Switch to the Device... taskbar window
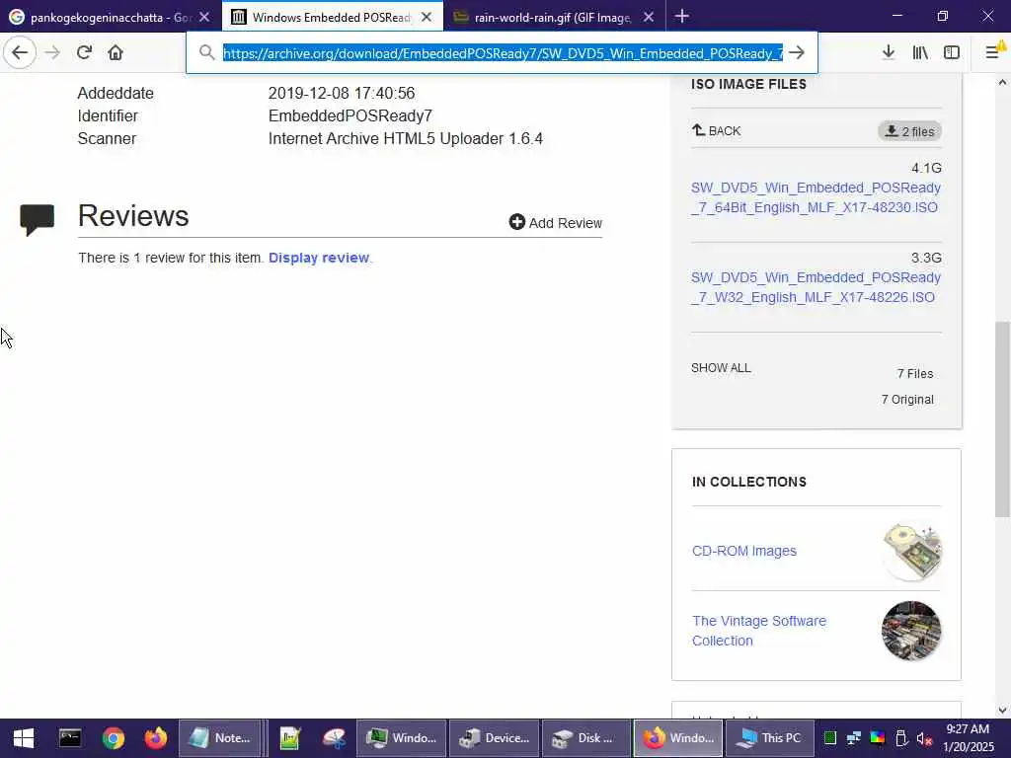Viewport: 1011px width, 758px height. click(x=494, y=738)
